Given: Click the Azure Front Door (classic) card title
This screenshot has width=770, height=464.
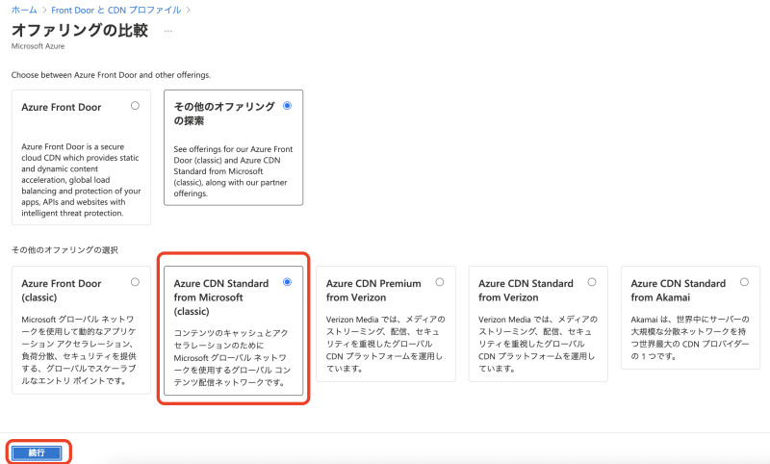Looking at the screenshot, I should [x=62, y=291].
